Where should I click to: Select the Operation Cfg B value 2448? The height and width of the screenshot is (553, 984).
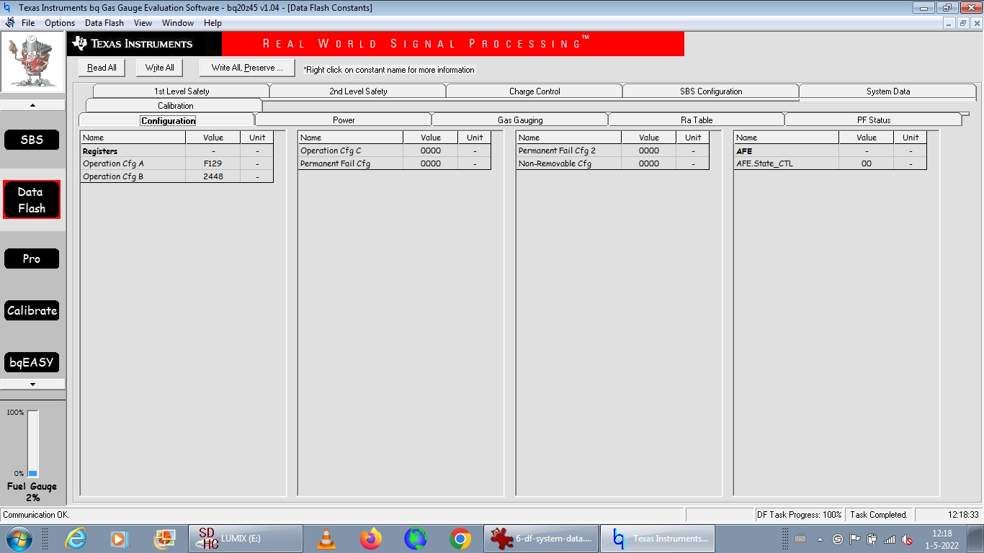click(x=213, y=176)
